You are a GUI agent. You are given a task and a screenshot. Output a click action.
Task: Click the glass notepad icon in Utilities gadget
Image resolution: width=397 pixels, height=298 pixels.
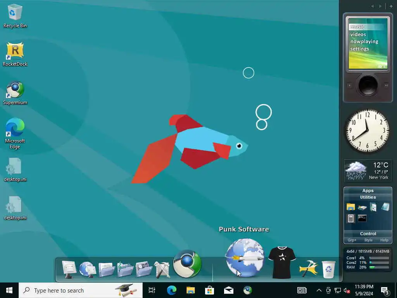(x=385, y=207)
